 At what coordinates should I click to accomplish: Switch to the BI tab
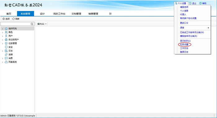point(110,14)
